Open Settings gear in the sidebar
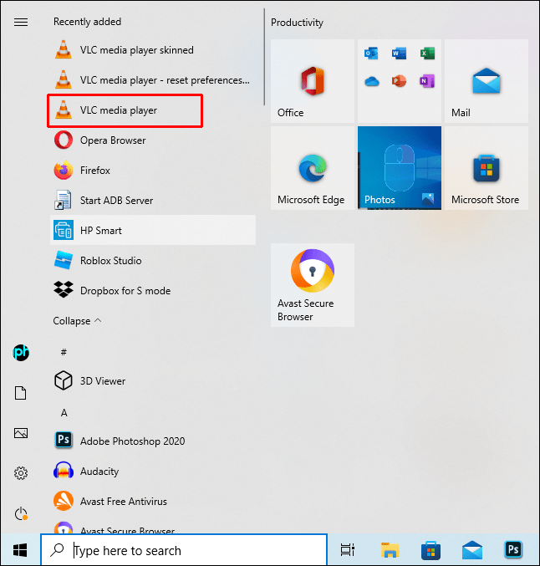The height and width of the screenshot is (566, 540). point(21,473)
